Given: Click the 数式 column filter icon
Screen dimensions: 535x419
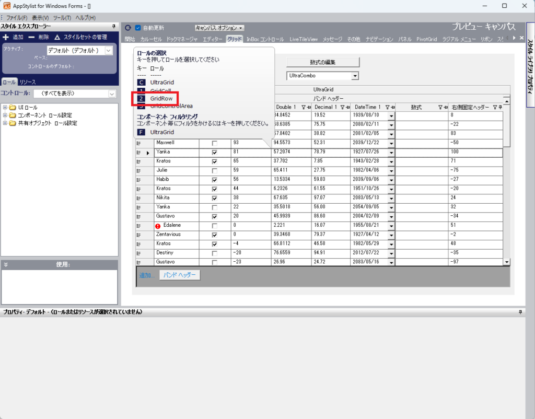Looking at the screenshot, I should 440,107.
